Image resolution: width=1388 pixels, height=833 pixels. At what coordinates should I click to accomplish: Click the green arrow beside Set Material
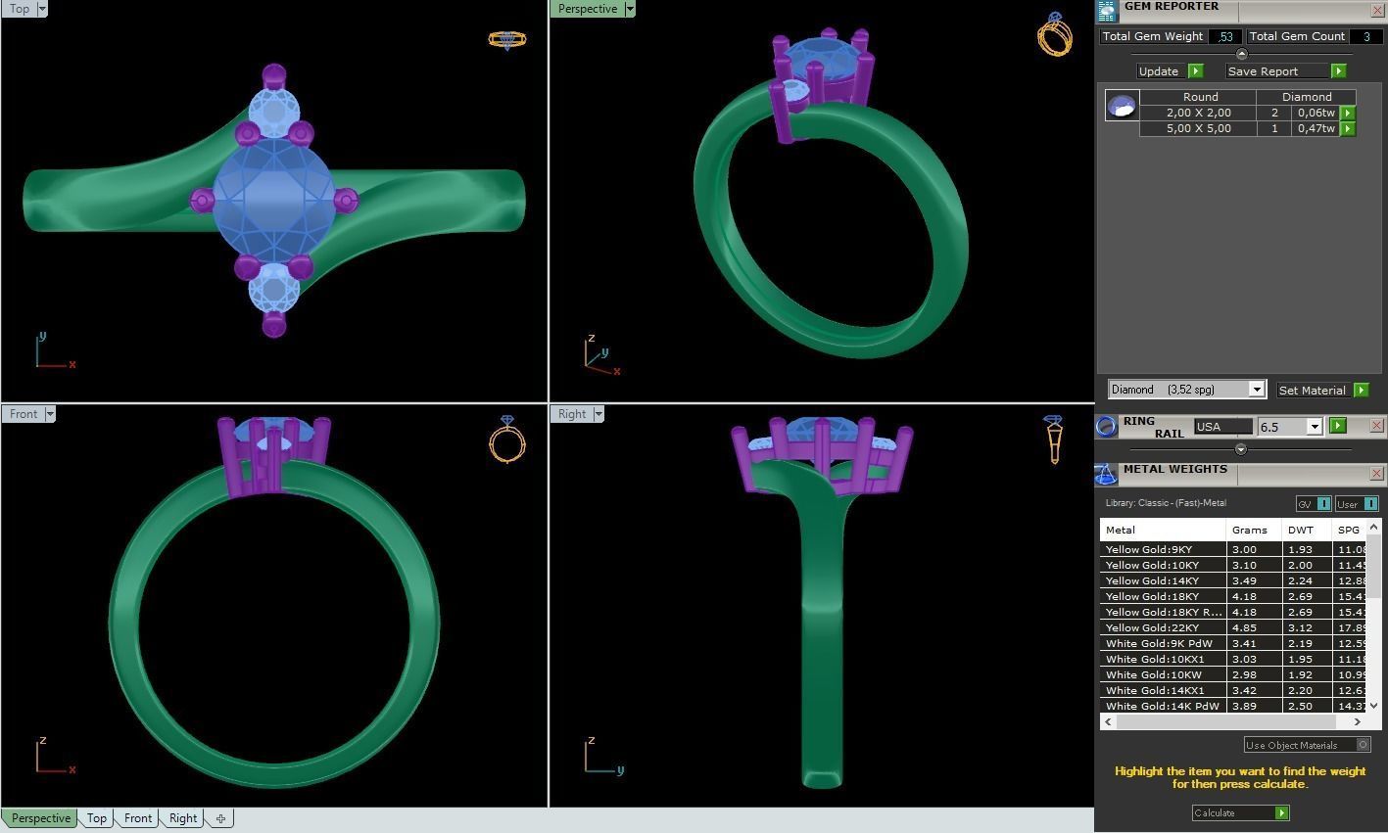1361,390
